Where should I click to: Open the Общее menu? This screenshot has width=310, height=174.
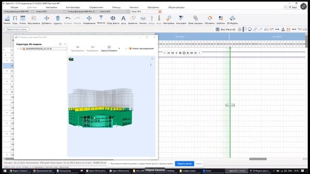click(x=14, y=7)
